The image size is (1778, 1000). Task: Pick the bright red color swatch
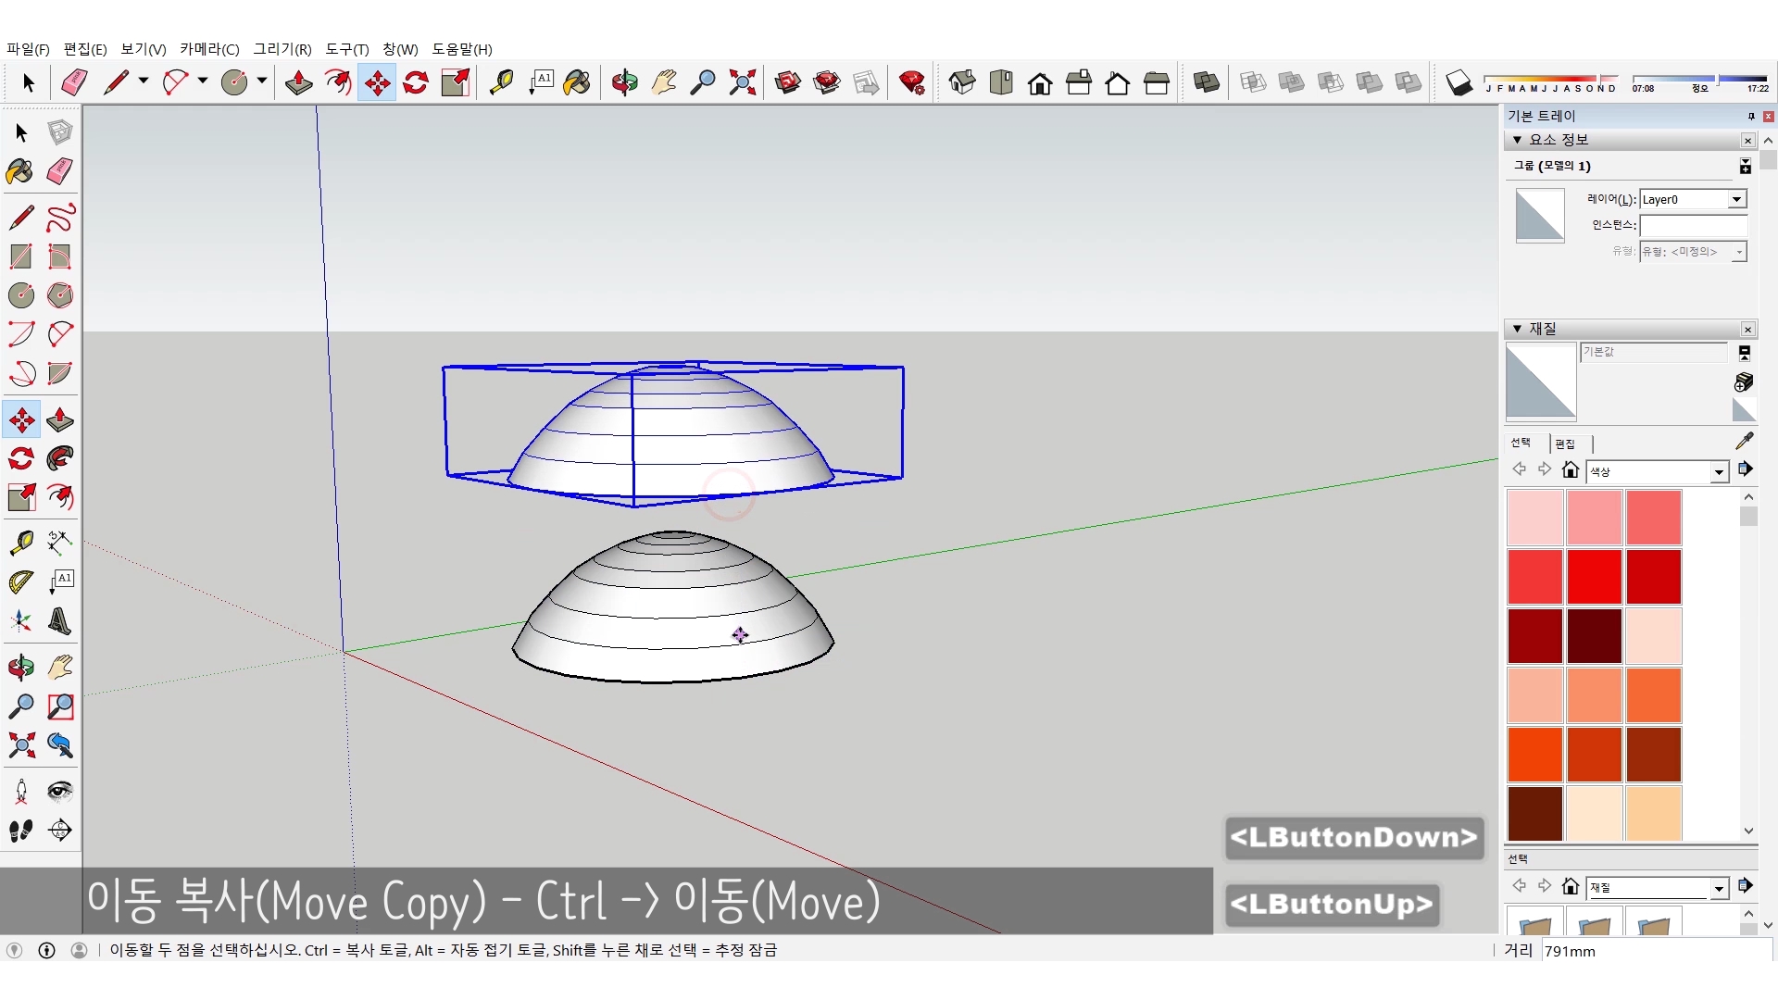coord(1594,577)
